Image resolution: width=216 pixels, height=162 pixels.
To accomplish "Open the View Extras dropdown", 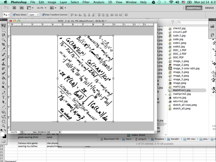I will click(30, 8).
